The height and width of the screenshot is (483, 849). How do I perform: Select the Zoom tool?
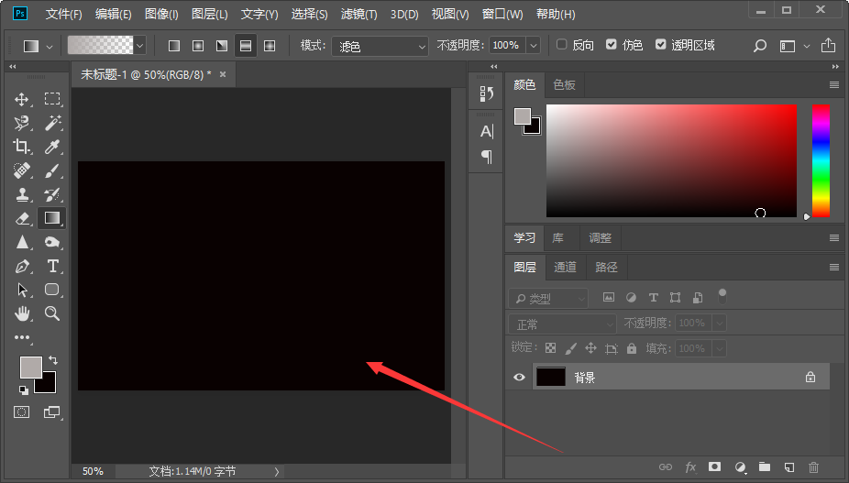pyautogui.click(x=52, y=313)
